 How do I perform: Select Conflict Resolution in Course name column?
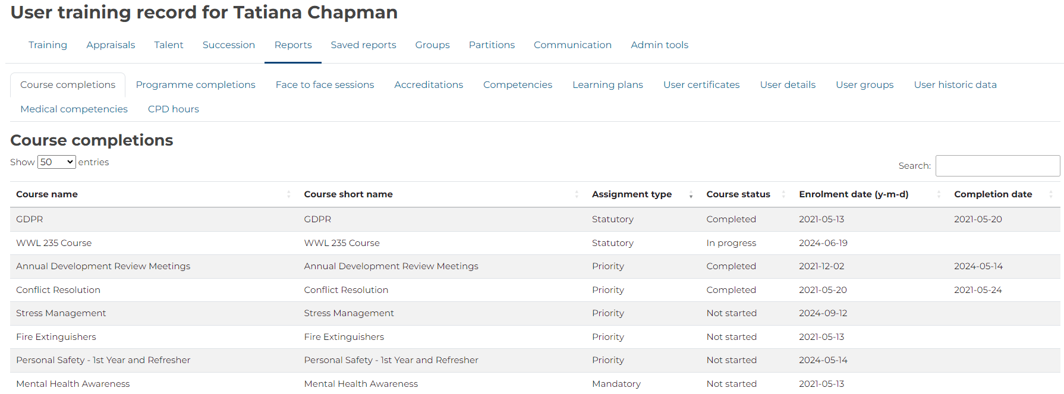click(58, 290)
